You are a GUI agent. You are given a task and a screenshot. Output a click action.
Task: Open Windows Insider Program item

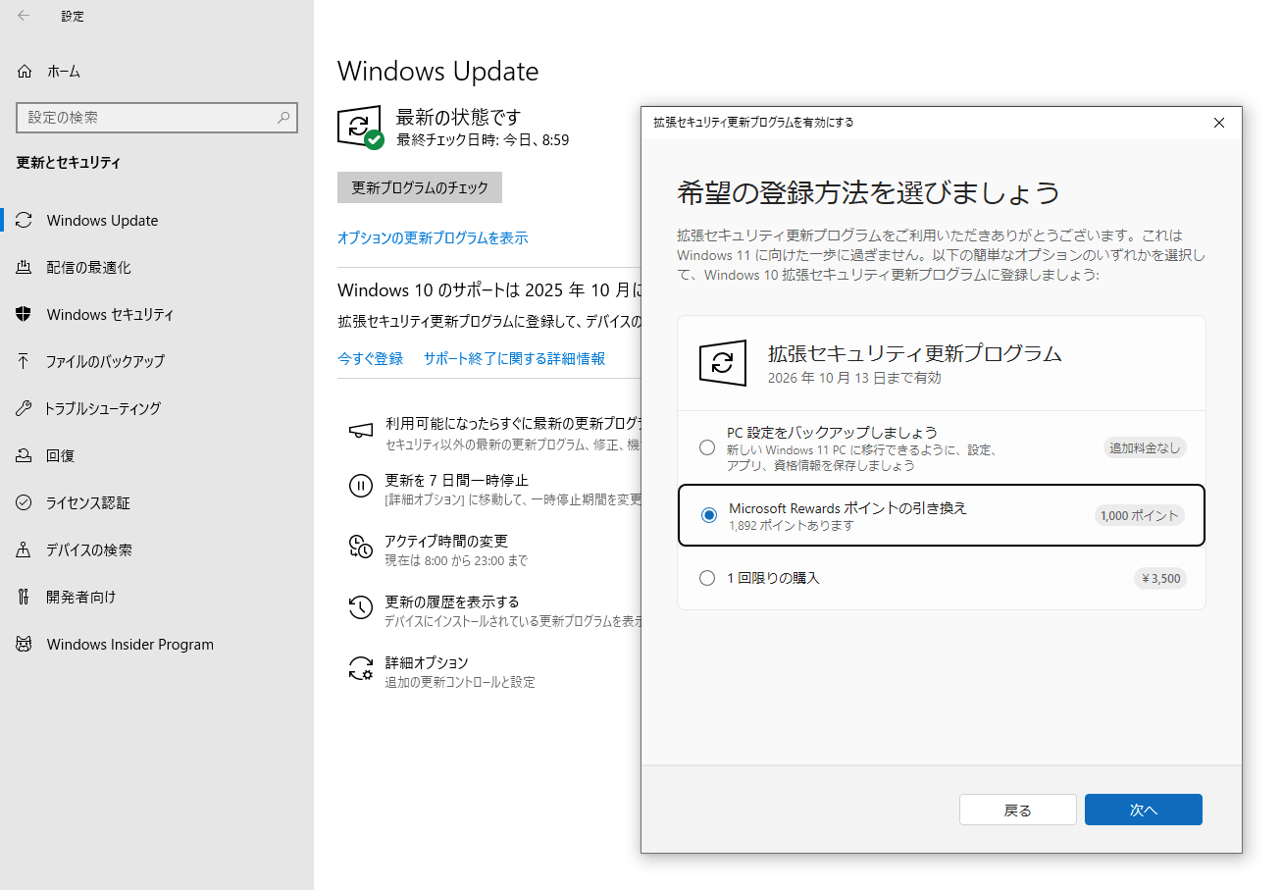129,645
